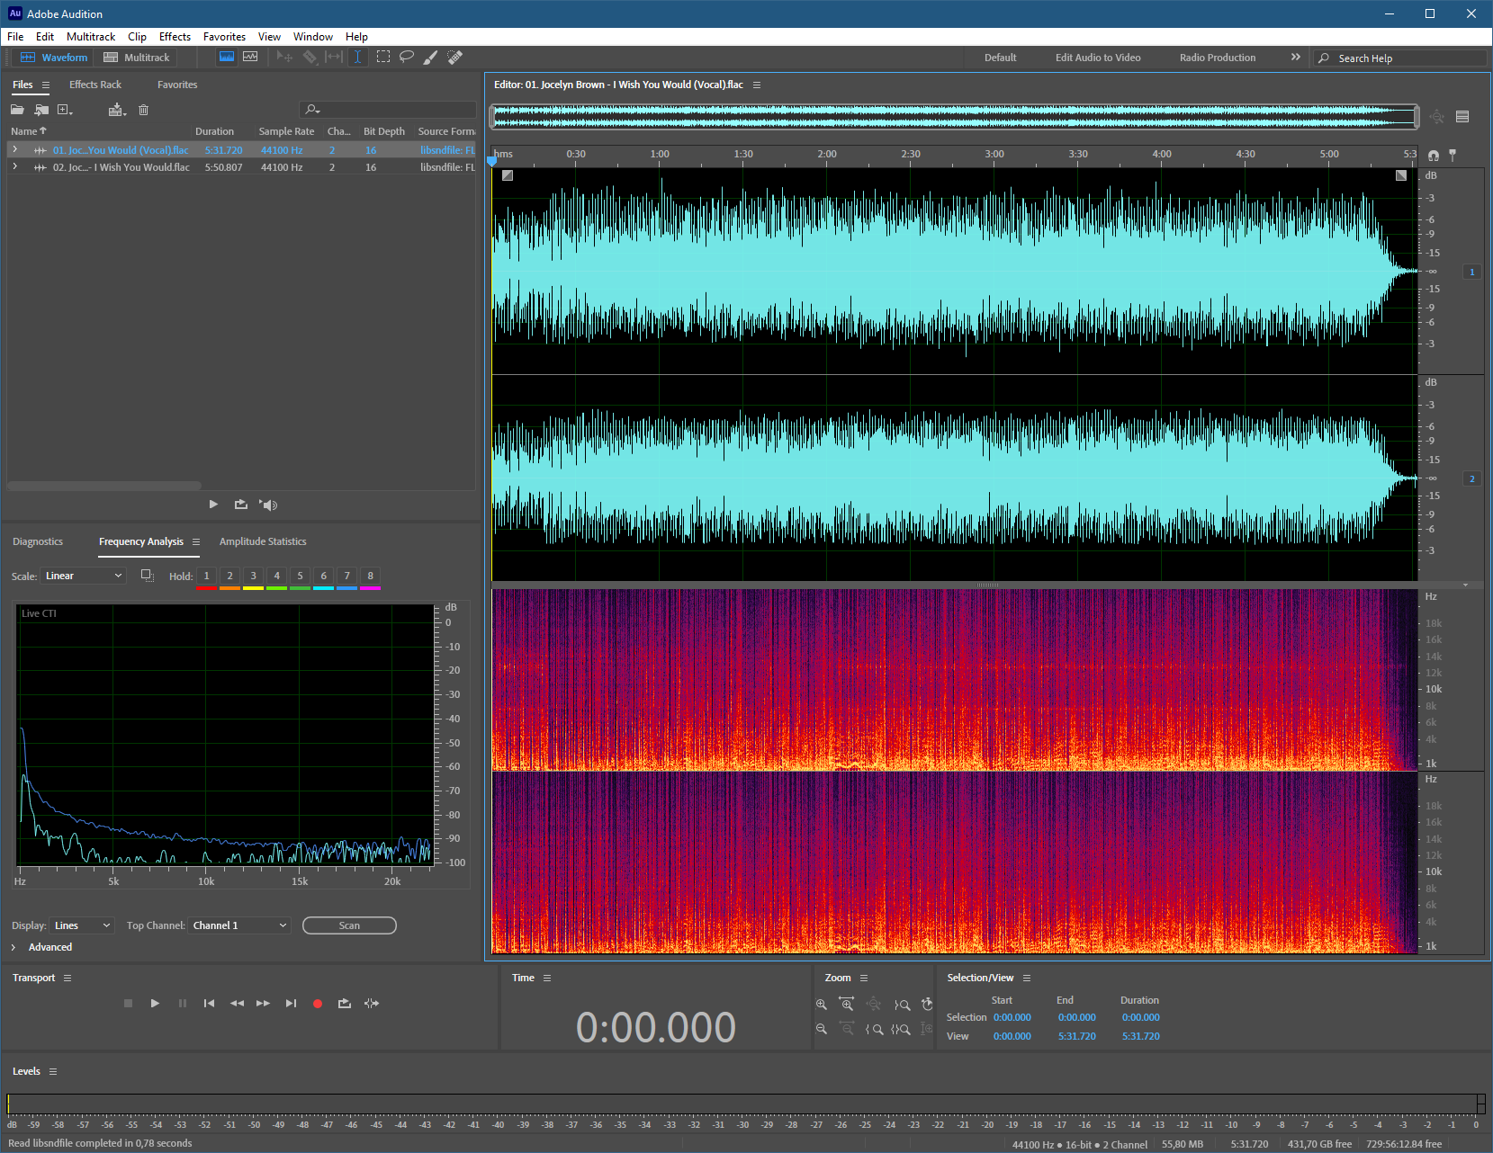This screenshot has height=1153, width=1493.
Task: Click the Scan button
Action: click(349, 925)
